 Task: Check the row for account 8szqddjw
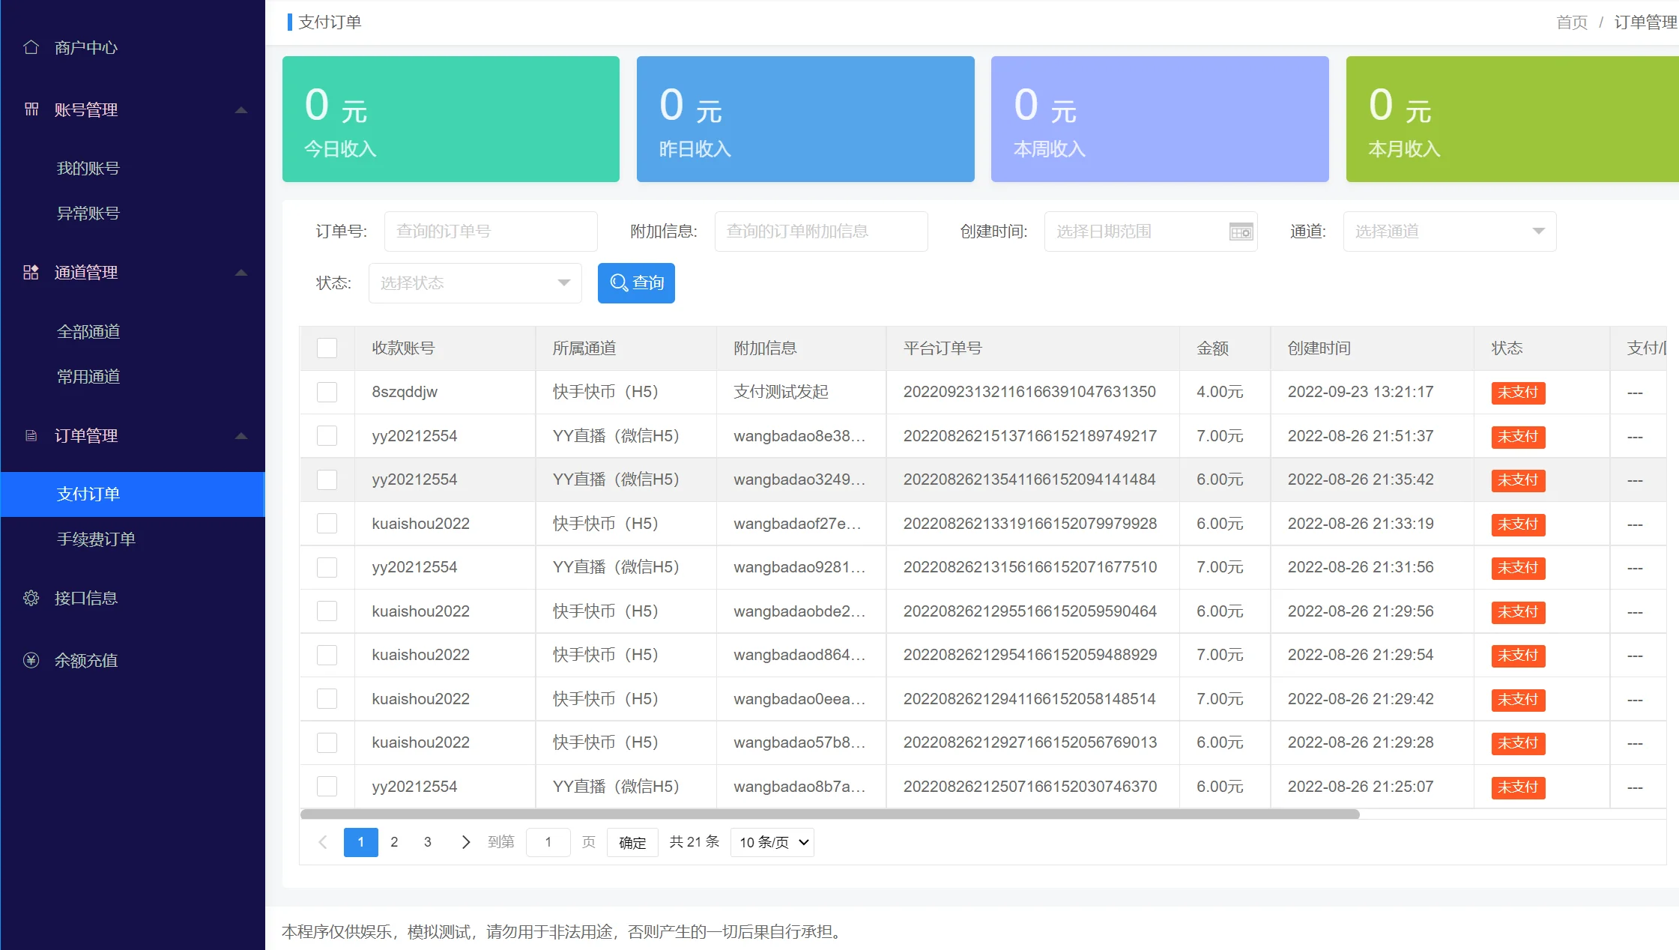coord(327,392)
